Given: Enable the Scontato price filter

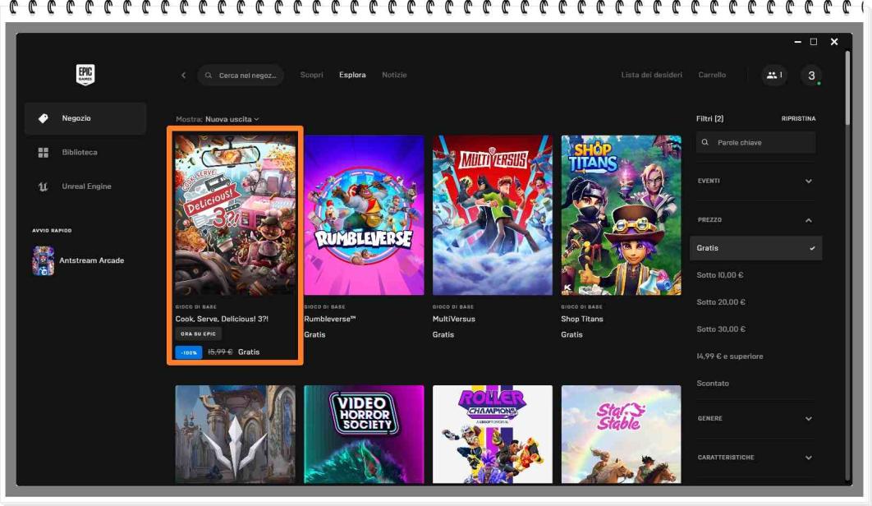Looking at the screenshot, I should click(713, 384).
